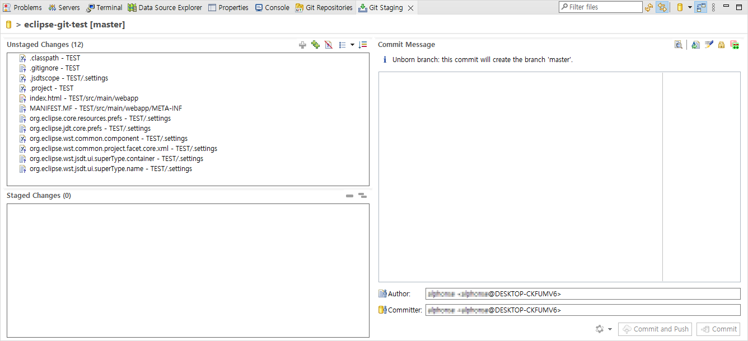
Task: Click the Commit and Push button
Action: tap(655, 329)
